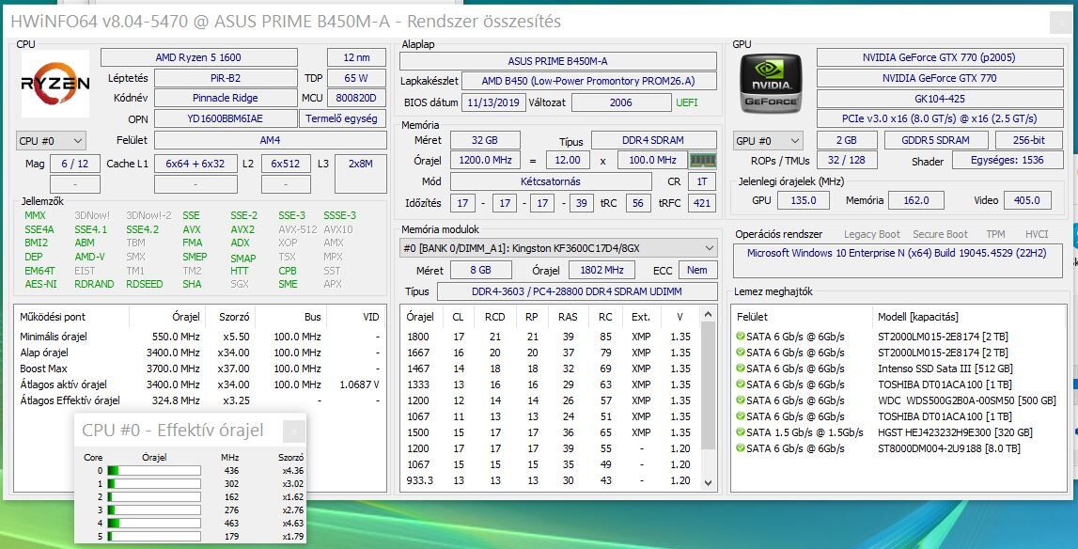Screen dimensions: 1078x549
Task: Click the memory timings scrollbar down arrow
Action: pyautogui.click(x=708, y=483)
